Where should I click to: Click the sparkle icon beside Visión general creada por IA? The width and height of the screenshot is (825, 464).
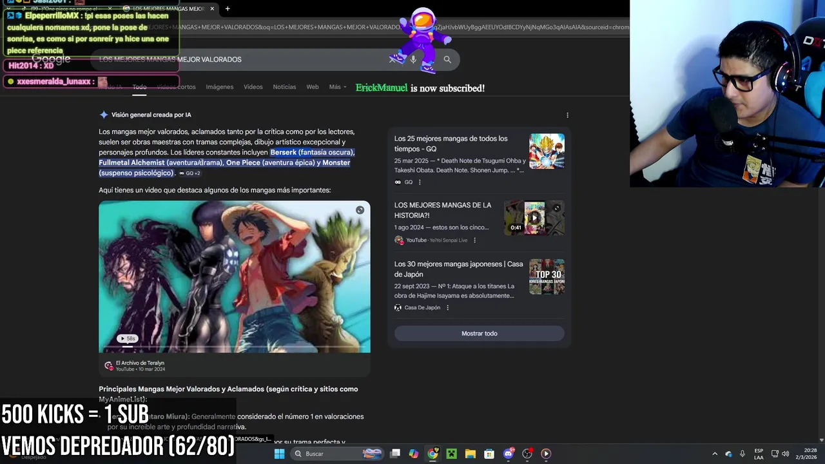103,115
